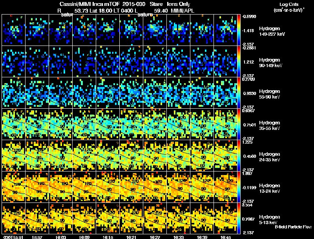Open the 5-13 keV panel at 16:15
314x239 pixels.
tap(108, 219)
